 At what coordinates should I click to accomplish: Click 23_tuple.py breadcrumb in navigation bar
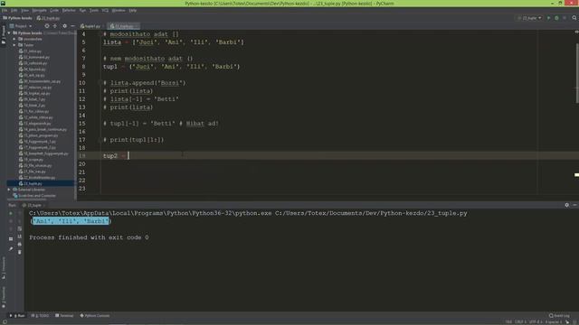48,18
